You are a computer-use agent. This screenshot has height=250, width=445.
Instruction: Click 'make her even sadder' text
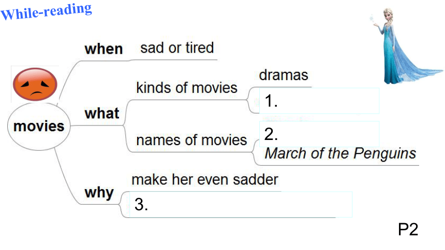(x=204, y=180)
